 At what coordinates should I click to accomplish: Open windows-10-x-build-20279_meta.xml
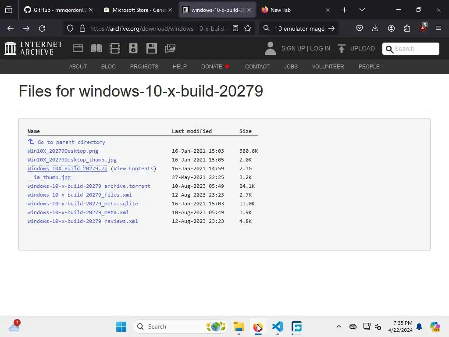click(x=78, y=212)
